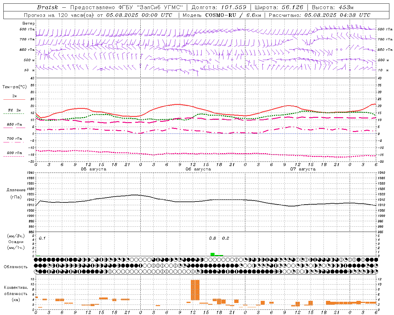Image resolution: width=394 pixels, height=315 pixels.
Task: Click the '700 гПа' temperature legend entry
Action: (14, 139)
